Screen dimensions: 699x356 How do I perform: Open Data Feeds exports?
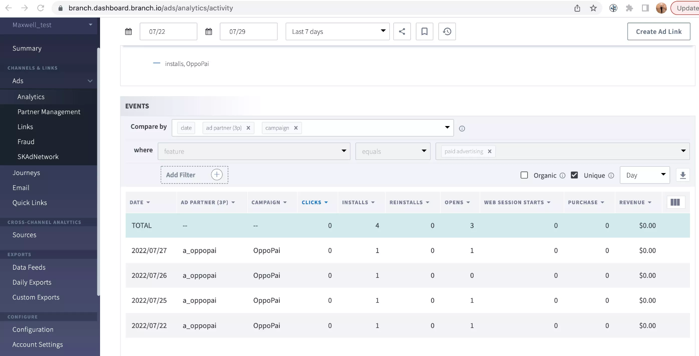[x=29, y=267]
